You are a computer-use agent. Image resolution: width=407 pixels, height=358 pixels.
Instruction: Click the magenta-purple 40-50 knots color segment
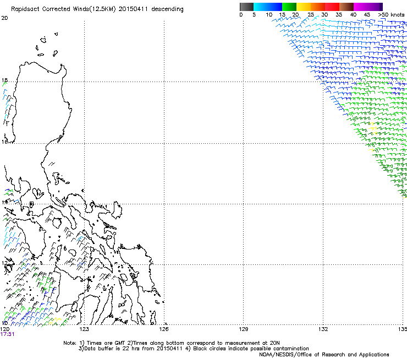(x=368, y=7)
